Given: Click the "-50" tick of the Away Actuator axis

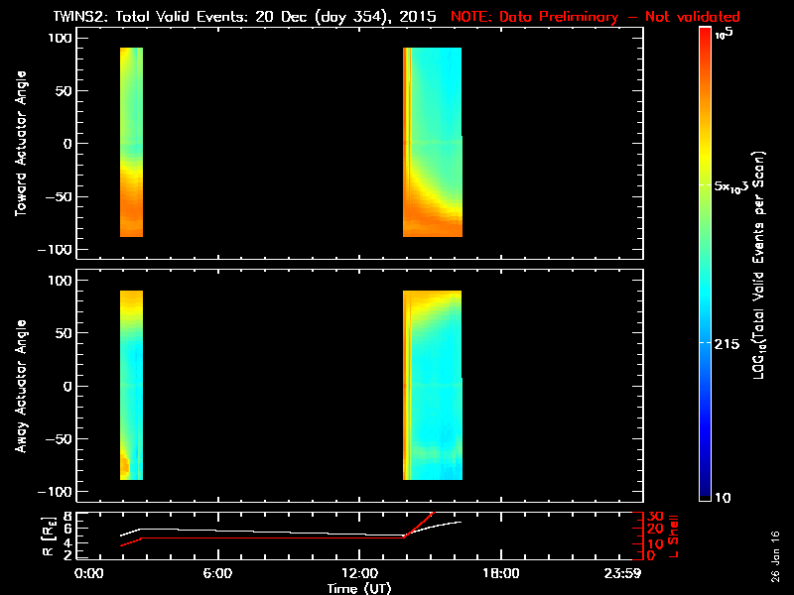Looking at the screenshot, I should point(60,439).
